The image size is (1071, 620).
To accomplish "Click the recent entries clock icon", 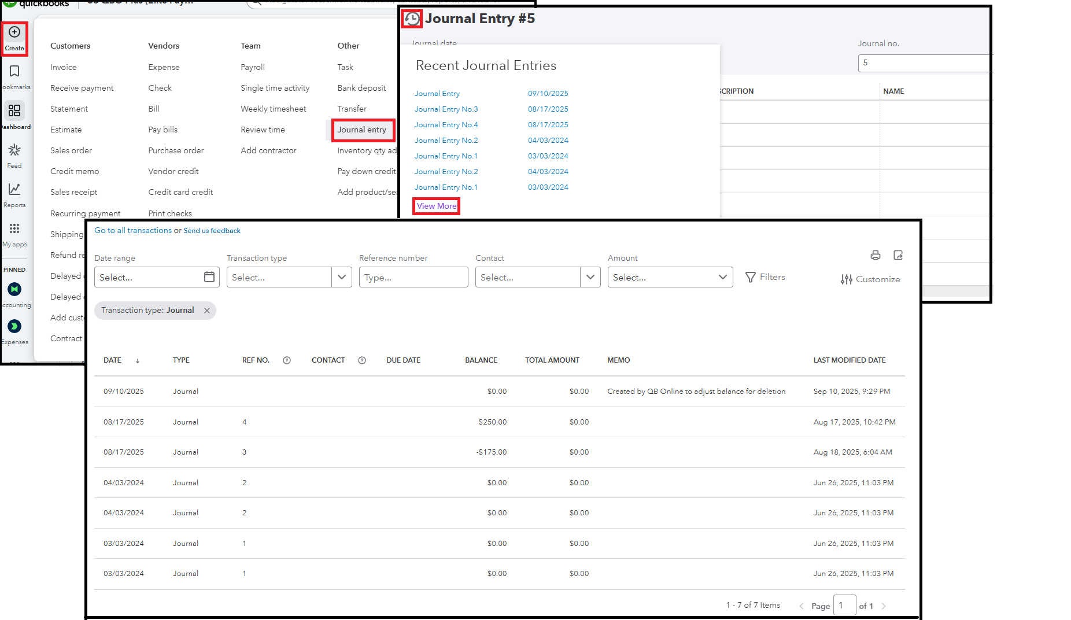I will pos(412,19).
